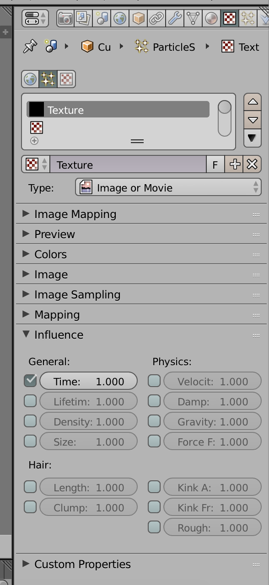
Task: Open the Constraints properties tab (chain icon)
Action: tap(156, 18)
